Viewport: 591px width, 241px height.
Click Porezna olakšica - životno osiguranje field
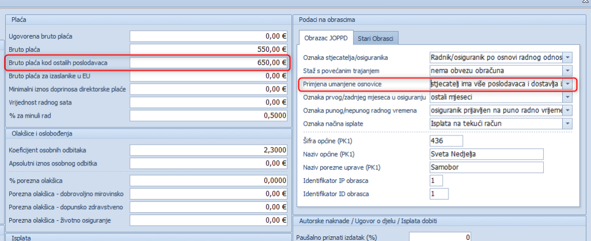(x=209, y=220)
